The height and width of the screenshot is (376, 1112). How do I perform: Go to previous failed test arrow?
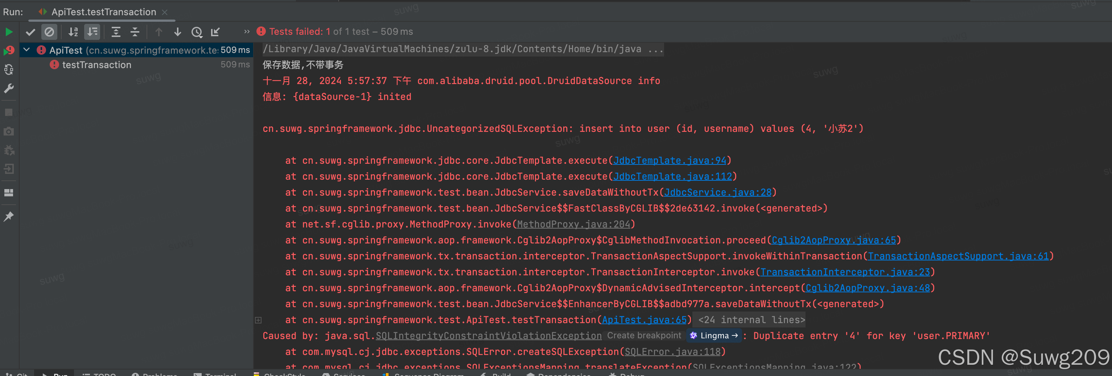click(159, 32)
